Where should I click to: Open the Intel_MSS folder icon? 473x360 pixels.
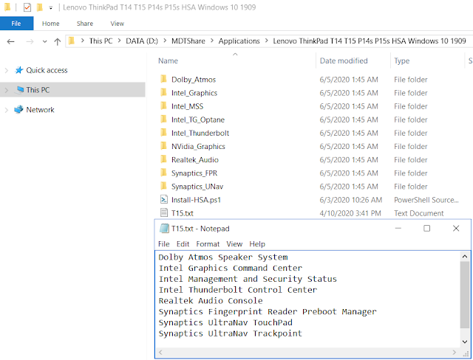pyautogui.click(x=163, y=106)
